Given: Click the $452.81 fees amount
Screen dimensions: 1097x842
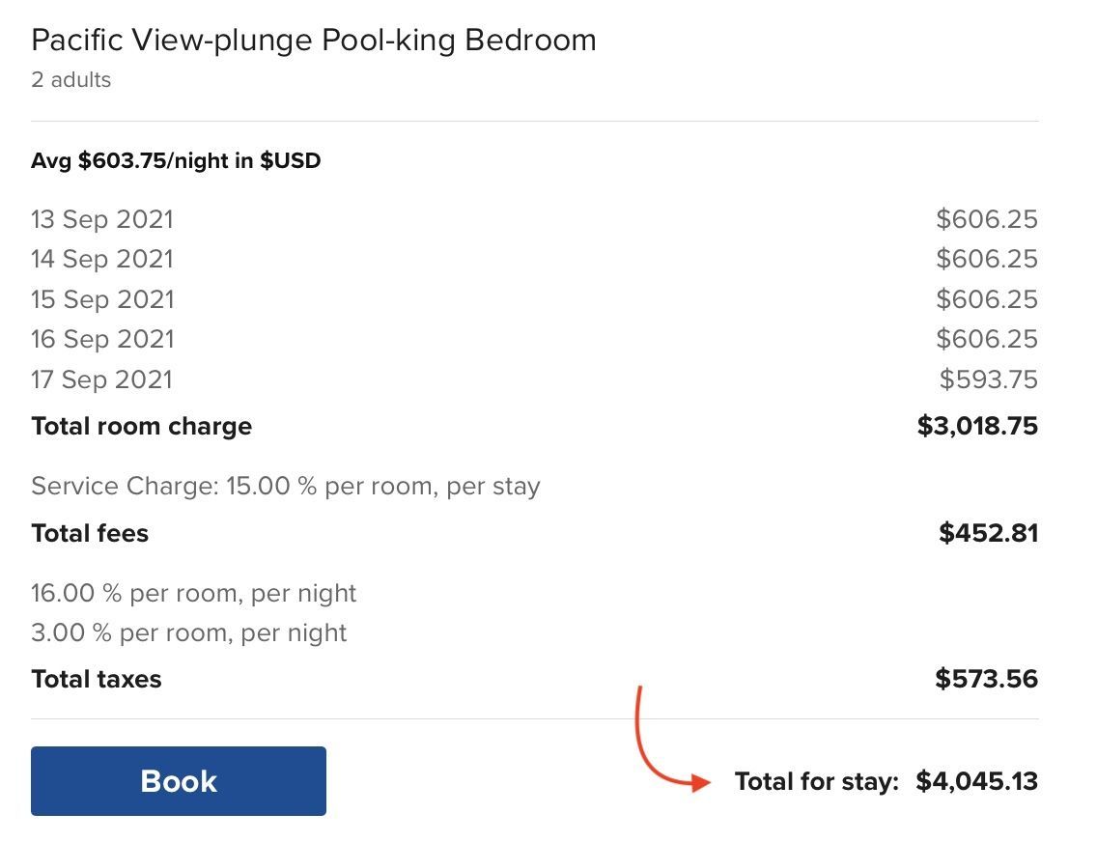Looking at the screenshot, I should click(989, 533).
